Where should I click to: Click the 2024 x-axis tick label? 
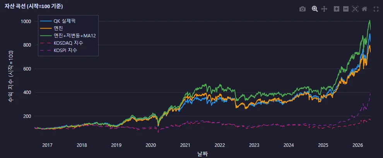tap(289, 145)
